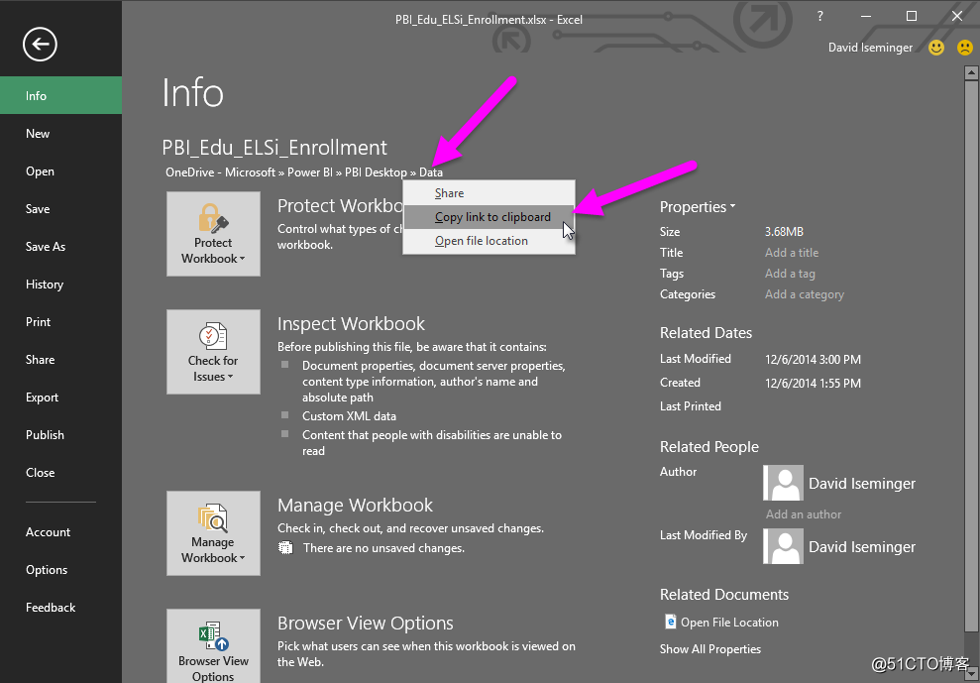Click the Browser View Options button

pos(213,646)
